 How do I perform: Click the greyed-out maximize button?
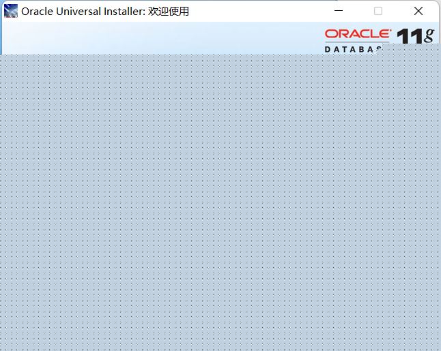tap(378, 11)
